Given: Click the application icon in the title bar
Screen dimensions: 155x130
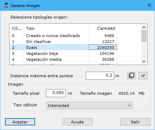Looking at the screenshot, I should click(x=6, y=5).
